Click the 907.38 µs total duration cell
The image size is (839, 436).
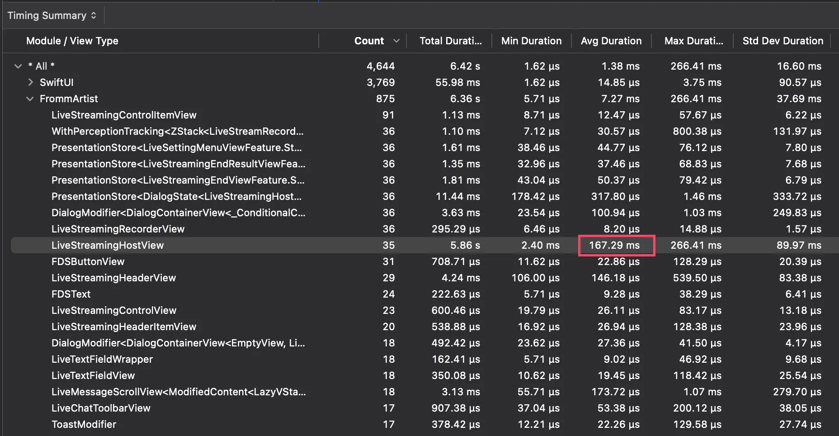[456, 408]
